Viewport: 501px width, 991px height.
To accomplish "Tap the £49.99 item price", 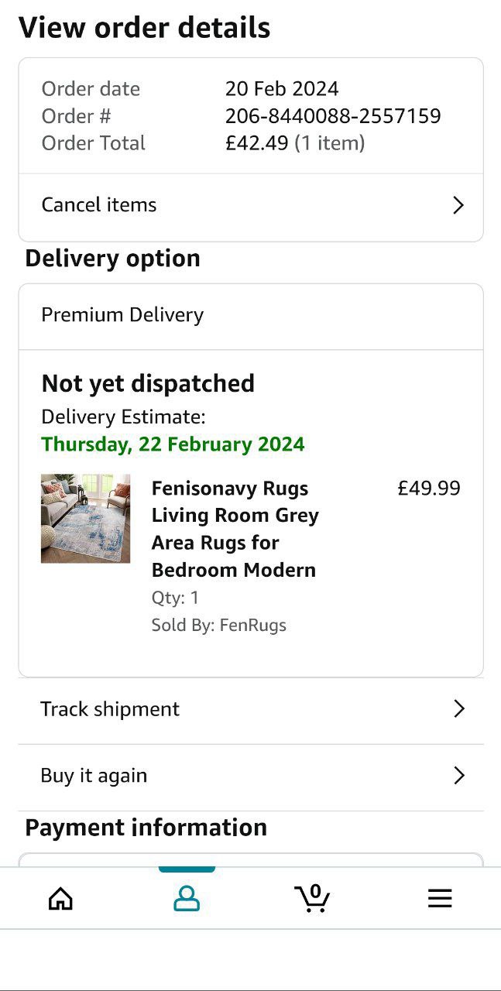I will point(429,489).
